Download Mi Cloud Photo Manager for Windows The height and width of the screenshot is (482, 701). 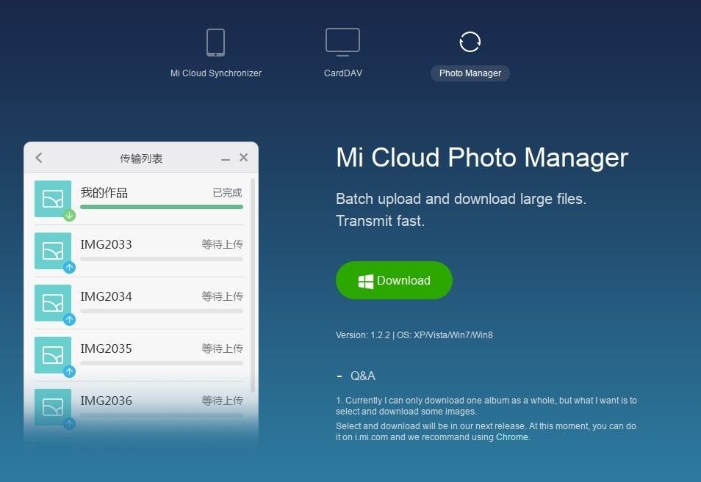[x=394, y=280]
